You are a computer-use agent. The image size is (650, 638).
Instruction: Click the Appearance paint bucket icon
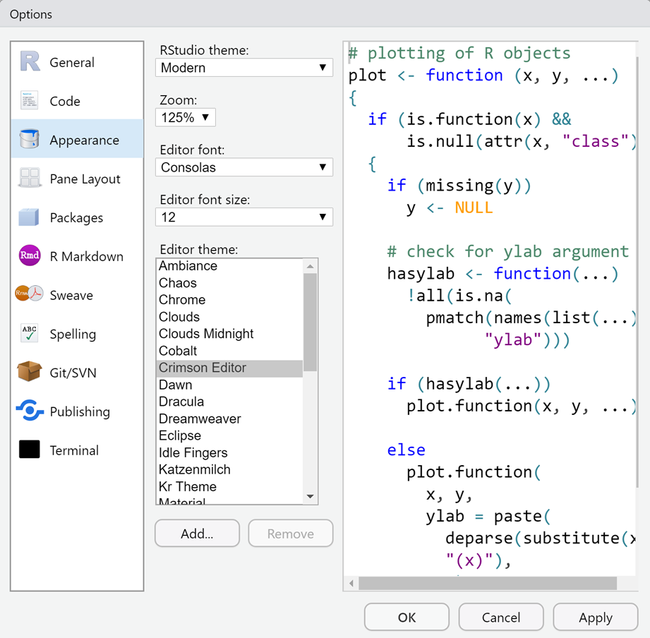[x=30, y=139]
